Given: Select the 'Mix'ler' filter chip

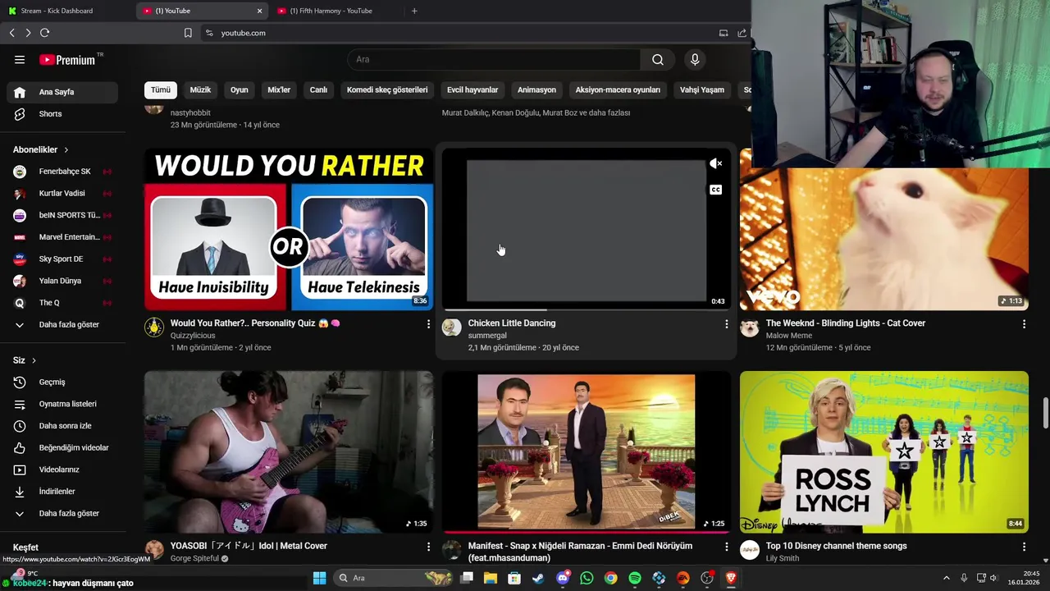Looking at the screenshot, I should (x=279, y=89).
